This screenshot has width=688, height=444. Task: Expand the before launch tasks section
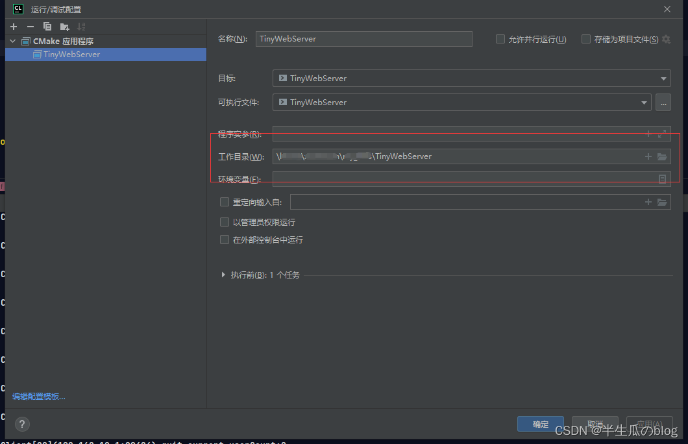(x=223, y=275)
